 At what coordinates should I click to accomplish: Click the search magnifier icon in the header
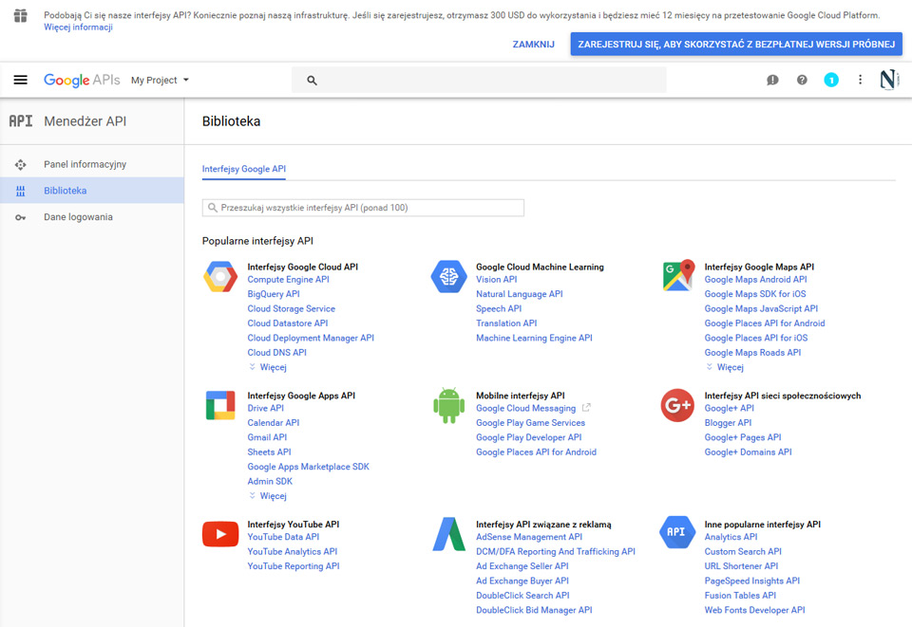tap(312, 81)
